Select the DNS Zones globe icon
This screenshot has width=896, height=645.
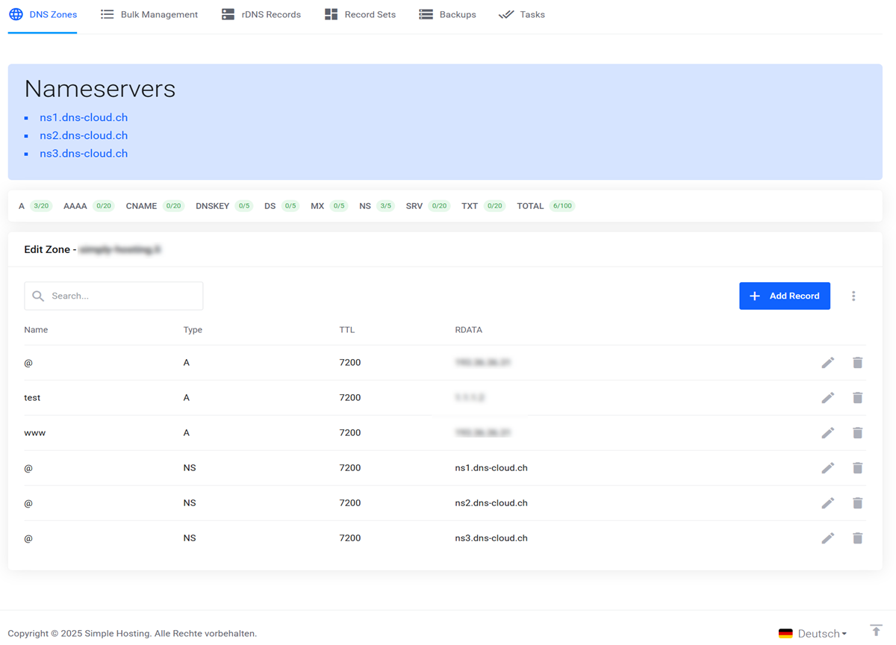point(16,13)
